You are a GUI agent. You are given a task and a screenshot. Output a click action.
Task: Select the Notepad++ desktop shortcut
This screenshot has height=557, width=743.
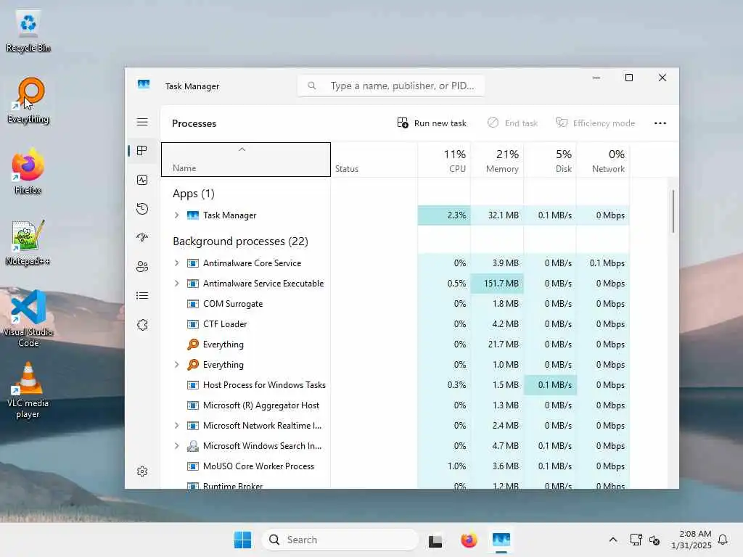[28, 243]
